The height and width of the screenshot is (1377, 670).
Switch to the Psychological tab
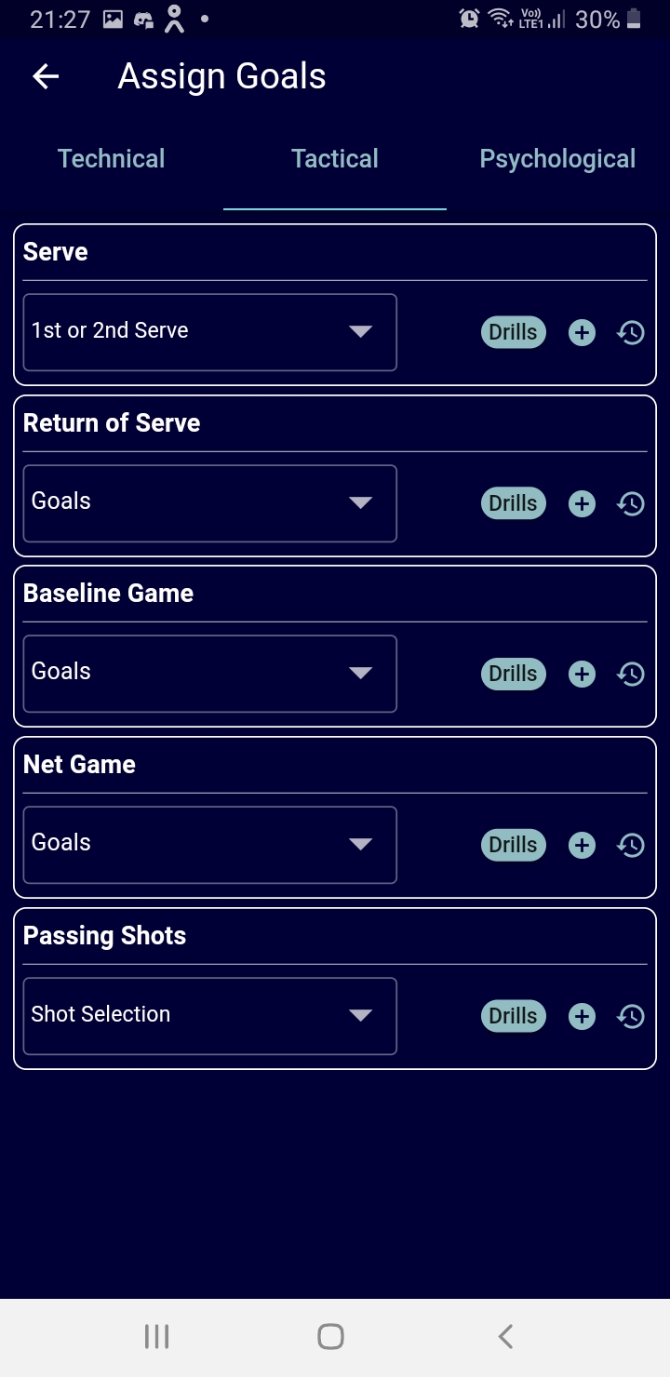tap(557, 159)
